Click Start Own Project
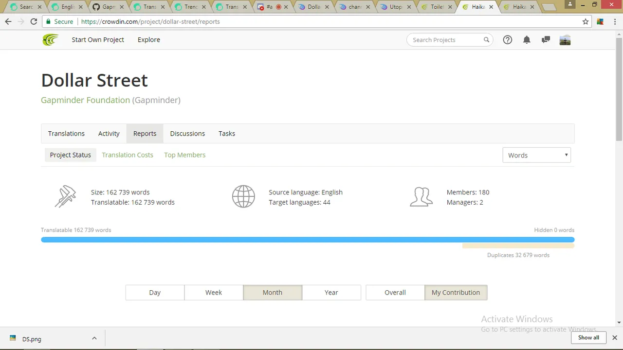Screen dimensions: 623x350 pos(98,40)
